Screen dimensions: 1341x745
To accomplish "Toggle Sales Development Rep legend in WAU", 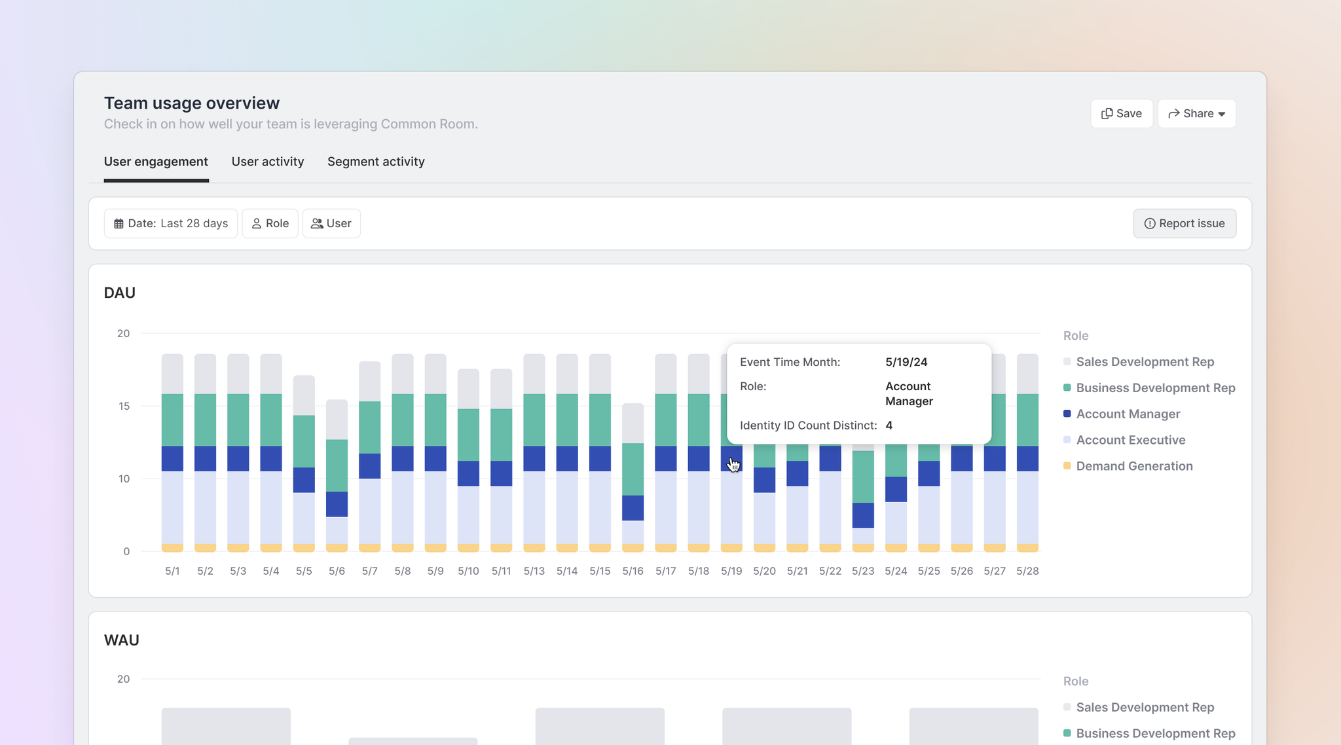I will pos(1145,708).
